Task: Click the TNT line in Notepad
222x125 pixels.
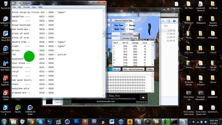Action: pyautogui.click(x=39, y=55)
